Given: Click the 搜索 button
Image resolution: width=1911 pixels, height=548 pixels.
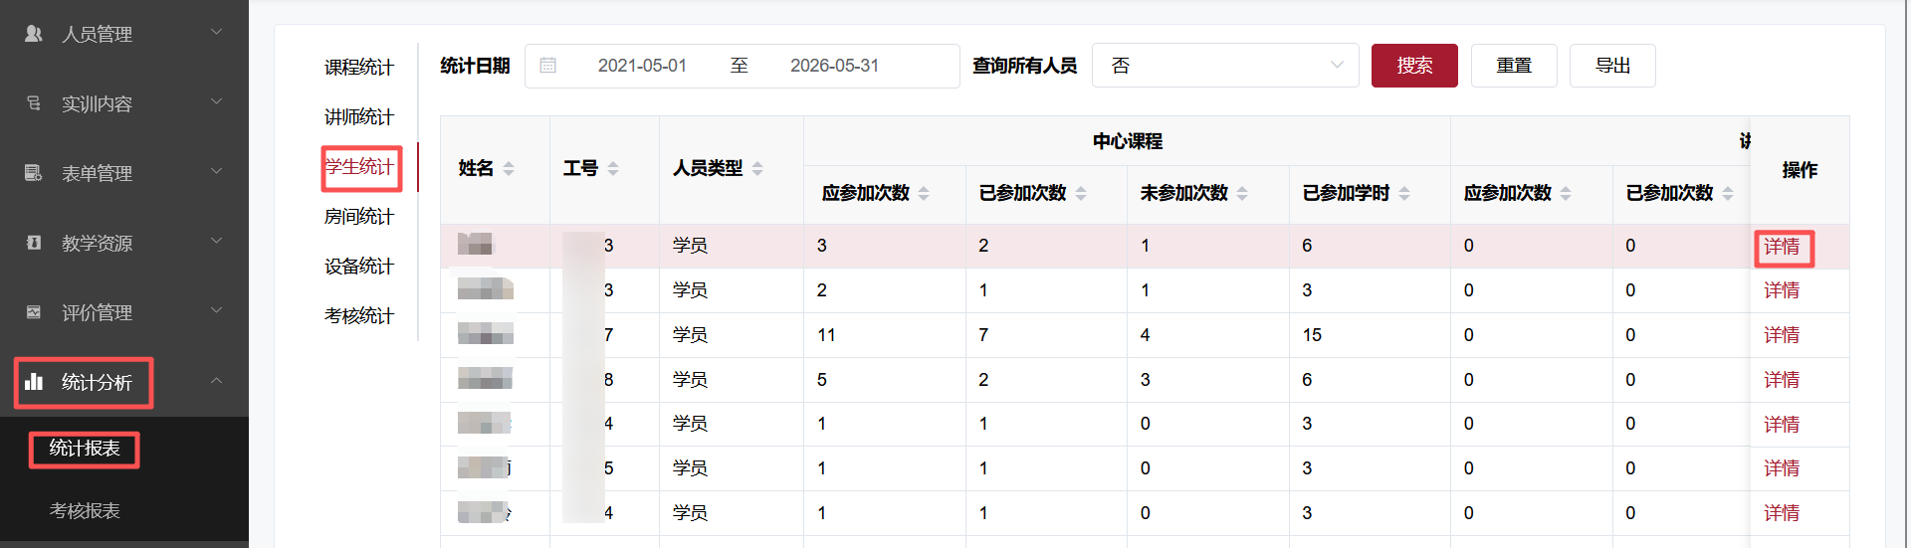Looking at the screenshot, I should click(x=1414, y=66).
